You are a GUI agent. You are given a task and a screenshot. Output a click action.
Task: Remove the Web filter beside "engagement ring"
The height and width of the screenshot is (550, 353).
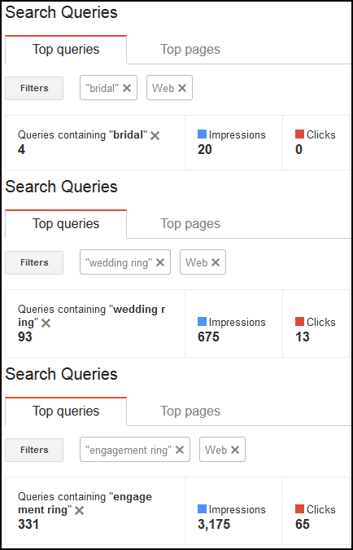235,450
